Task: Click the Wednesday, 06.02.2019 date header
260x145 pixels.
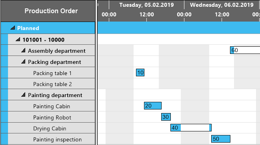Action: [222, 5]
